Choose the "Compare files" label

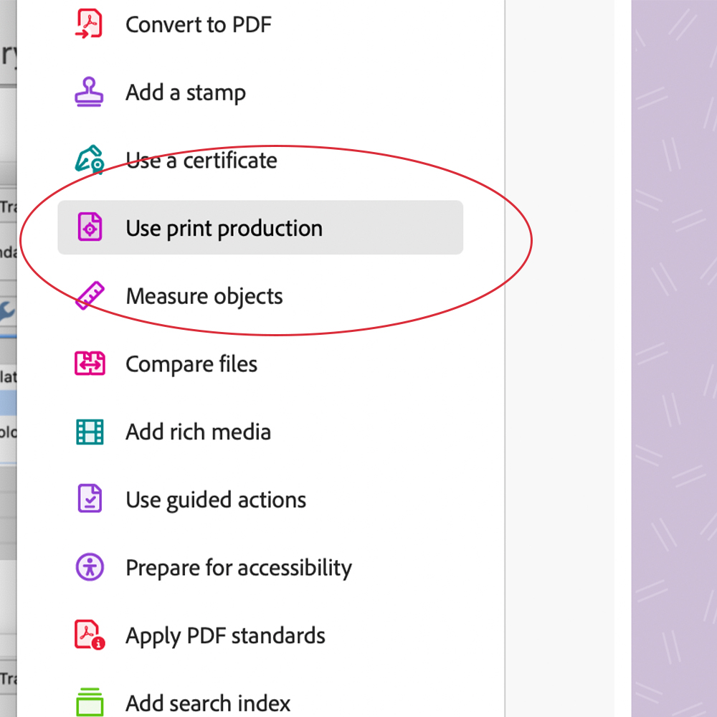191,364
